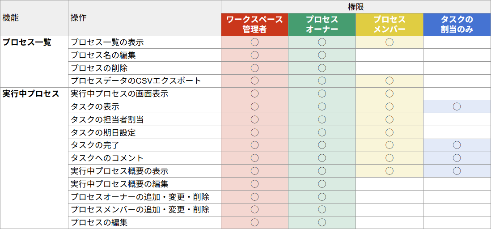Select the 実行中プロセス概要の編集 circle under ワークスペース管理者
Viewport: 491px width, 229px height.
254,184
